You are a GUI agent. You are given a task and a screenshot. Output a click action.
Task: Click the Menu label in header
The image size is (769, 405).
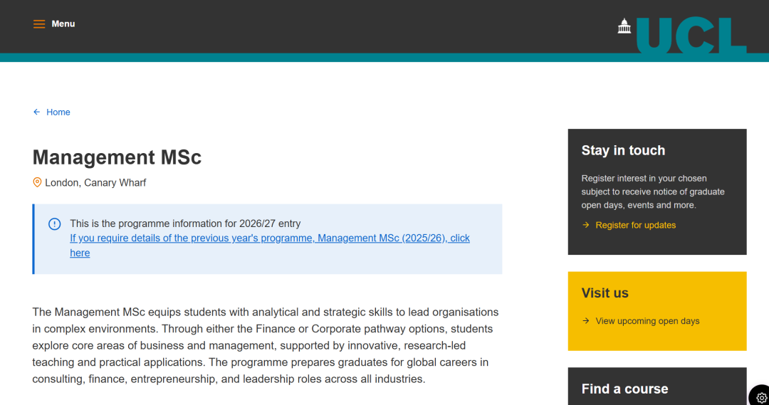coord(63,24)
